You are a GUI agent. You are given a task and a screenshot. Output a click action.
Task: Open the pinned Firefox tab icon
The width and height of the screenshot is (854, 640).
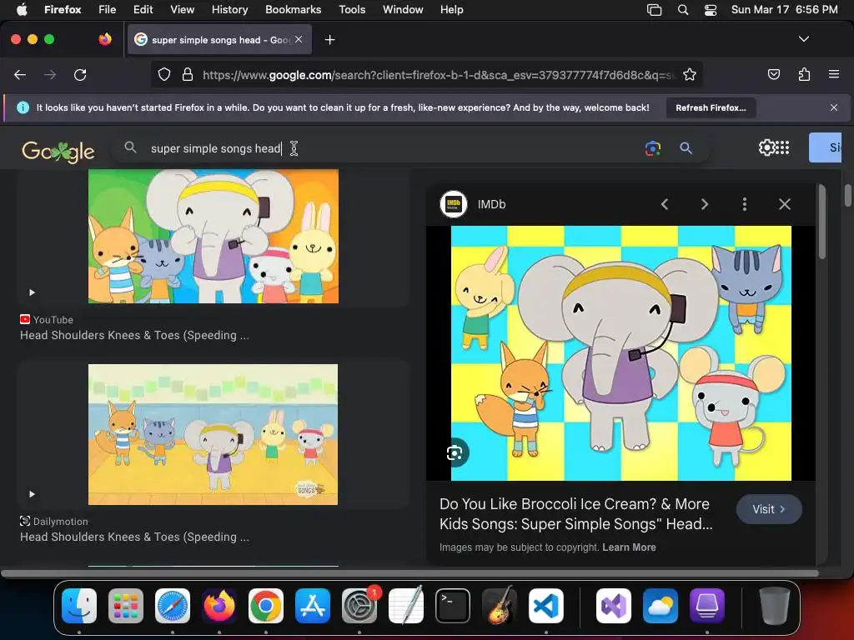coord(105,39)
